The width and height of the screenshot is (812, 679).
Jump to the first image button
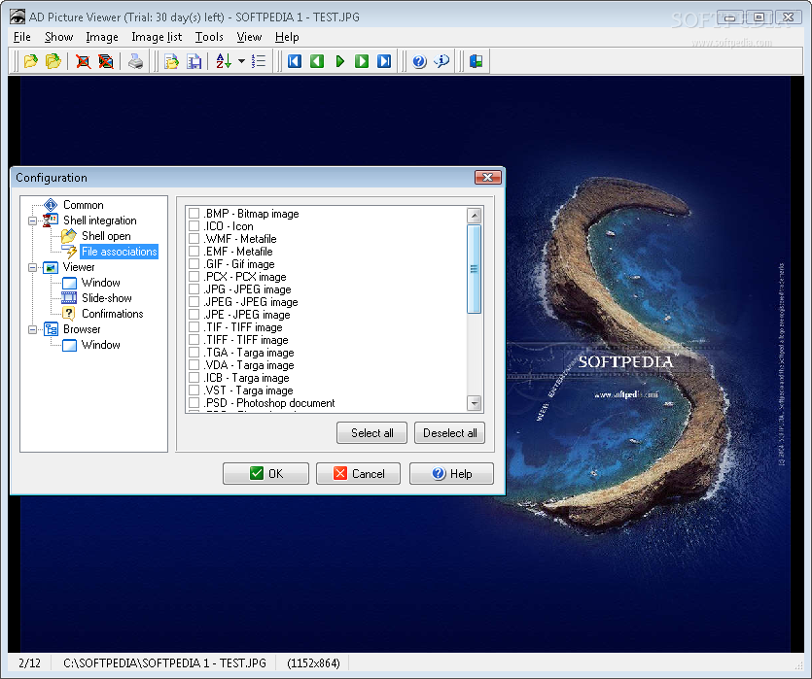294,61
